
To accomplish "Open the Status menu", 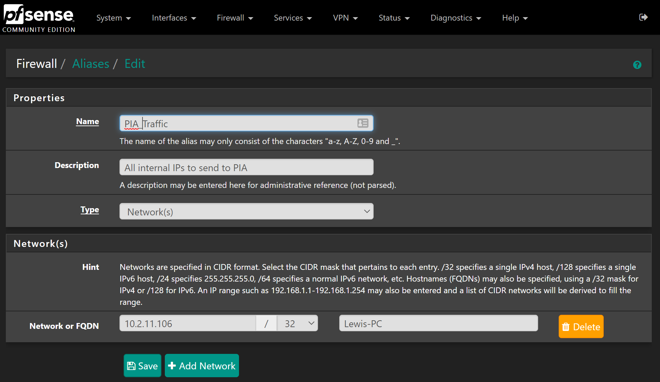I will pyautogui.click(x=394, y=18).
